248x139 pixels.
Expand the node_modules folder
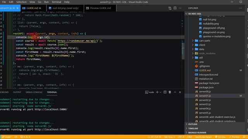coord(207,53)
